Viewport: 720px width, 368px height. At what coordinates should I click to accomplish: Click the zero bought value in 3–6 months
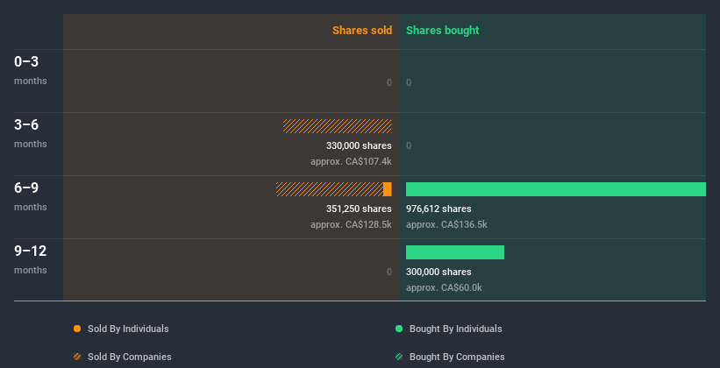point(409,146)
